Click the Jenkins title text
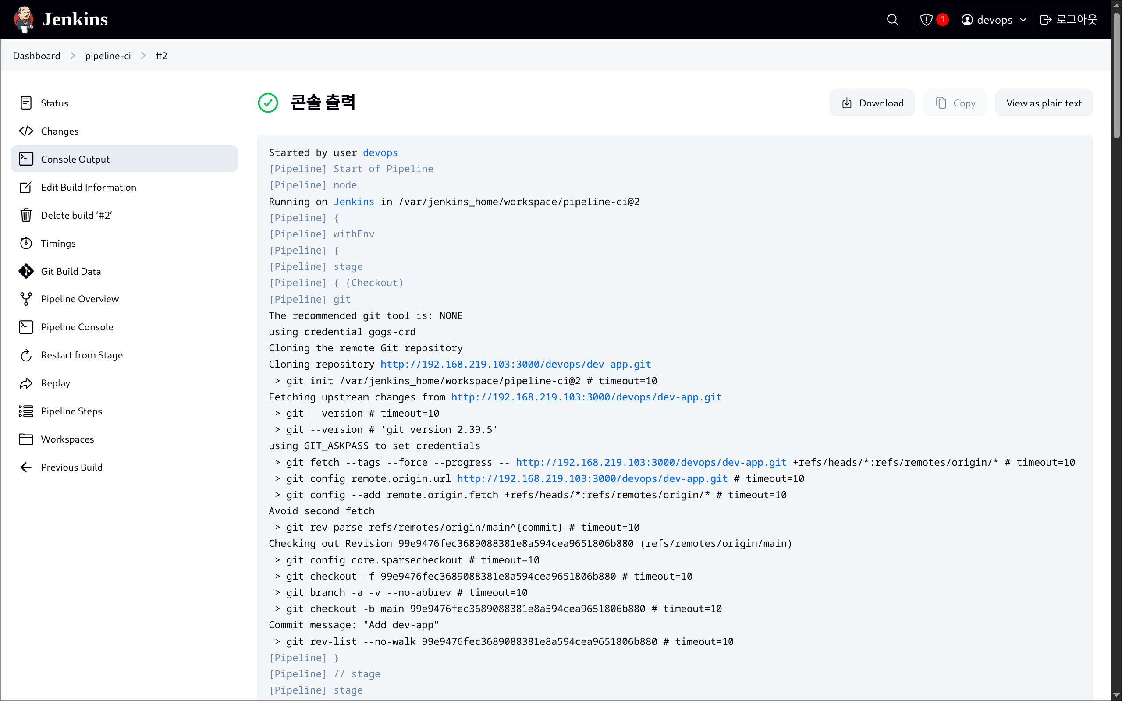 pos(75,19)
